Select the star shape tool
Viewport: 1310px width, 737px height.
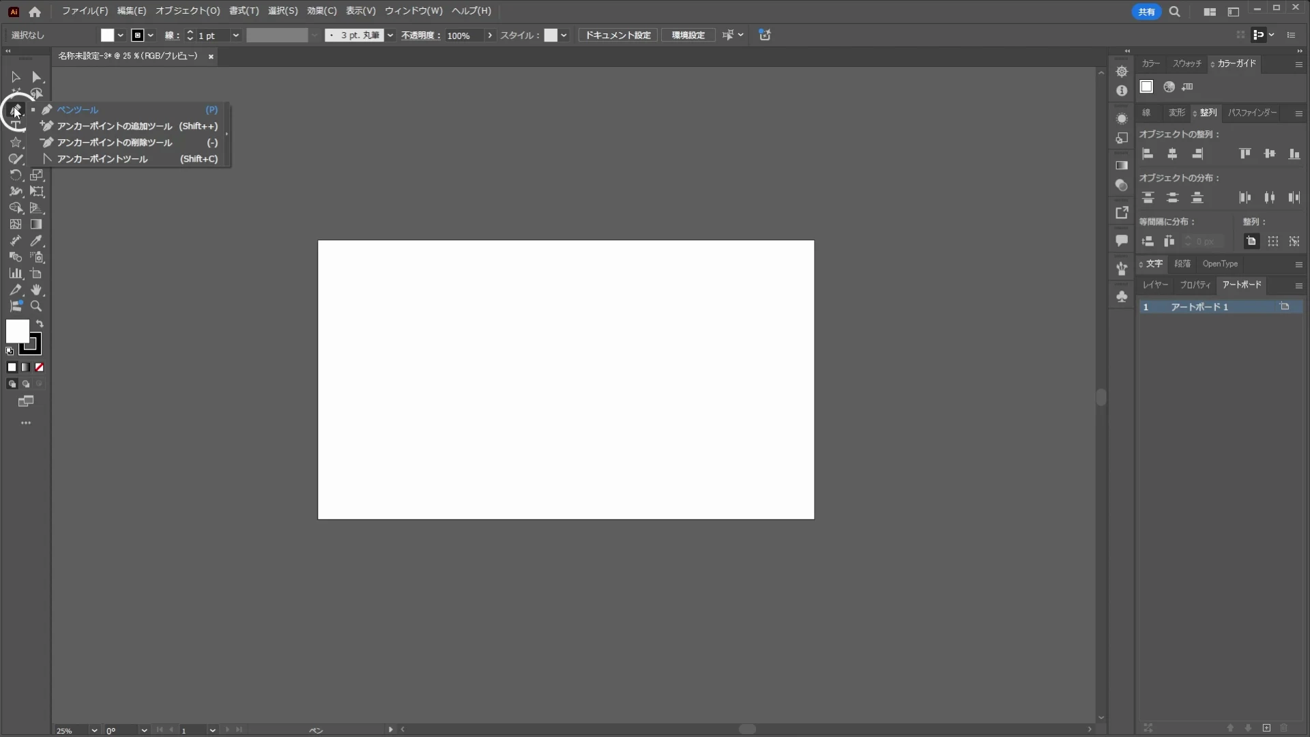(16, 143)
